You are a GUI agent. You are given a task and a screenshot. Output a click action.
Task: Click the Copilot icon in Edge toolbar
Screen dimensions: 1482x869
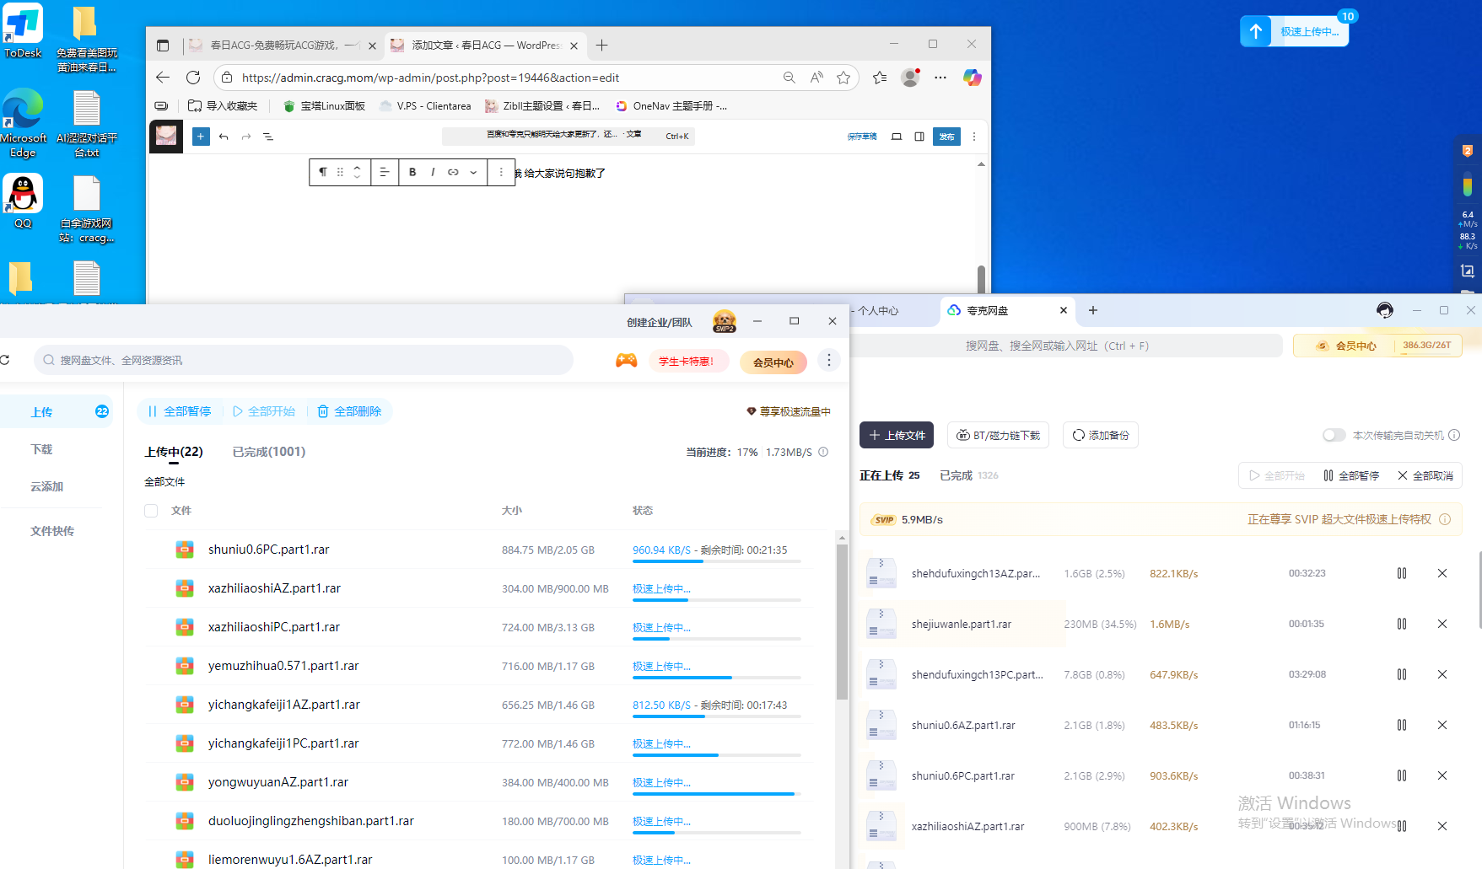click(x=972, y=78)
